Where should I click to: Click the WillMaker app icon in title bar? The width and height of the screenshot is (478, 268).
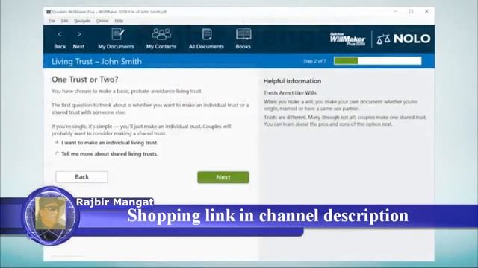pyautogui.click(x=49, y=12)
